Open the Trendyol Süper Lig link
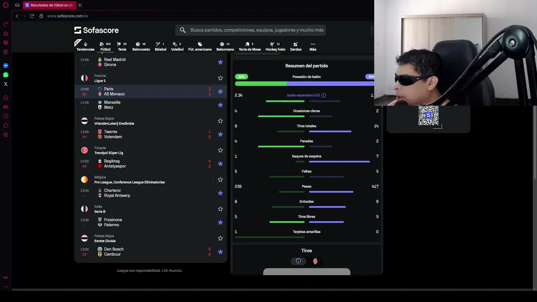Screen dimensions: 537x302 [109, 153]
